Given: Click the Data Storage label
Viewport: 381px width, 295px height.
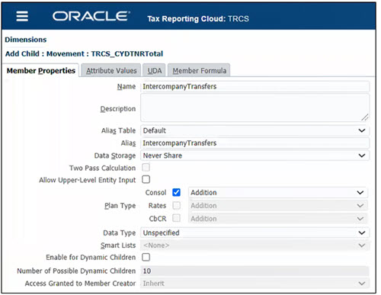Looking at the screenshot, I should [x=115, y=156].
